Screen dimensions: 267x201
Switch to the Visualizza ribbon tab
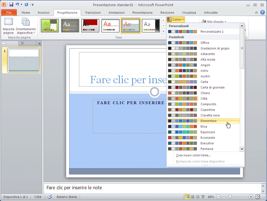pos(189,13)
